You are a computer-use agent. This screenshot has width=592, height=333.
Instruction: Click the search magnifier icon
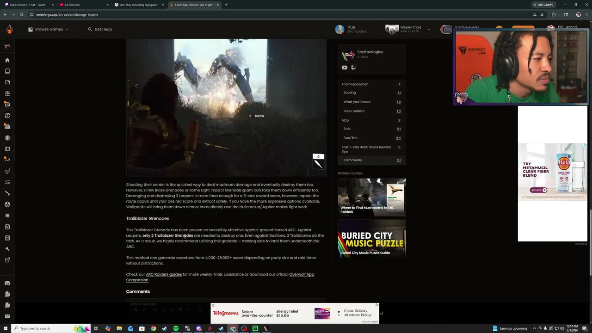pyautogui.click(x=90, y=29)
